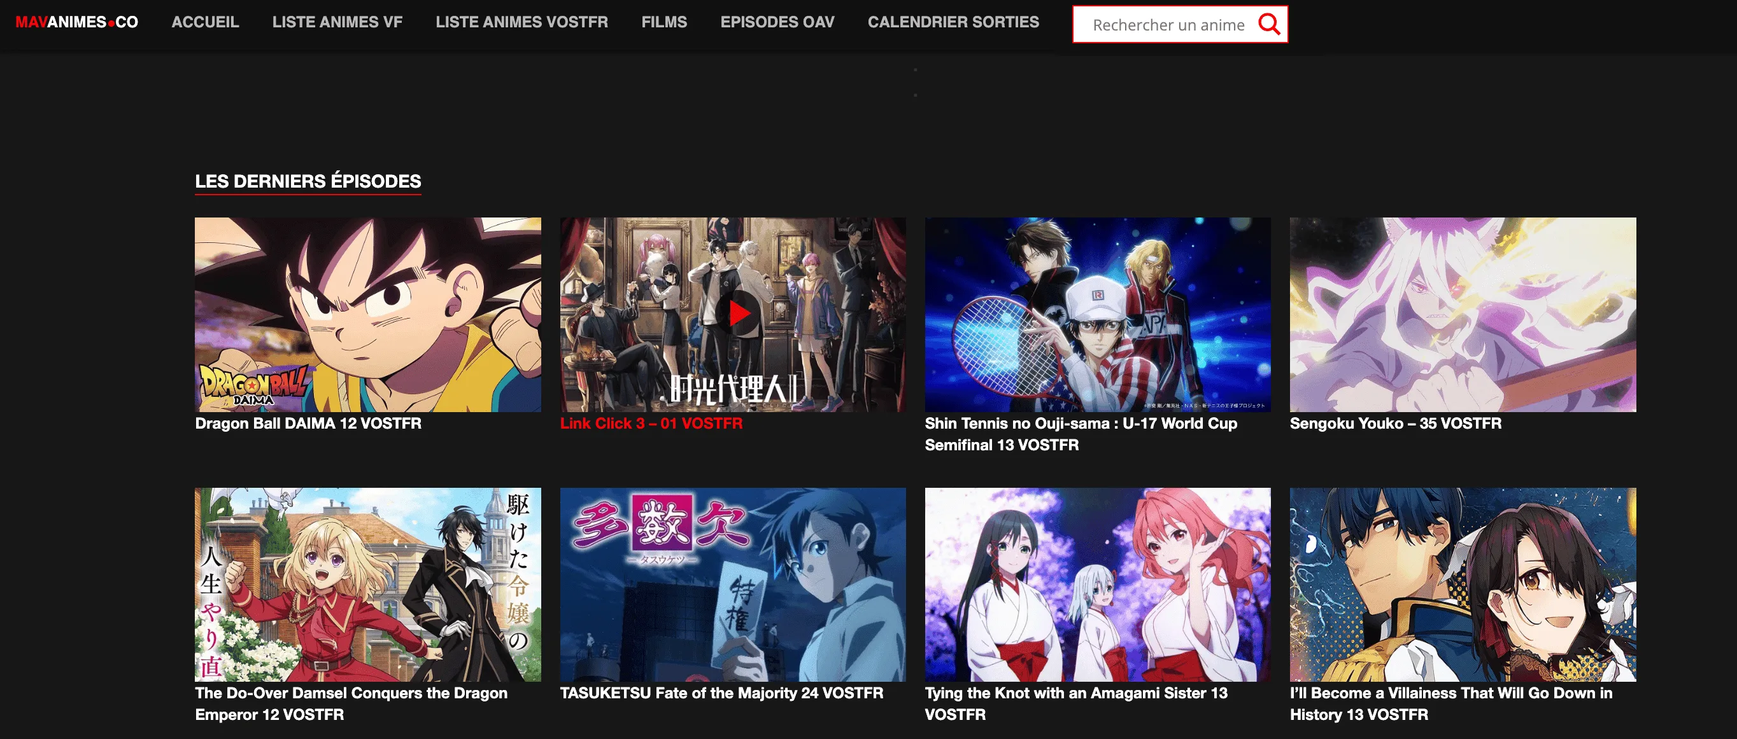Open the EPISODES OAV page
The image size is (1737, 739).
778,22
